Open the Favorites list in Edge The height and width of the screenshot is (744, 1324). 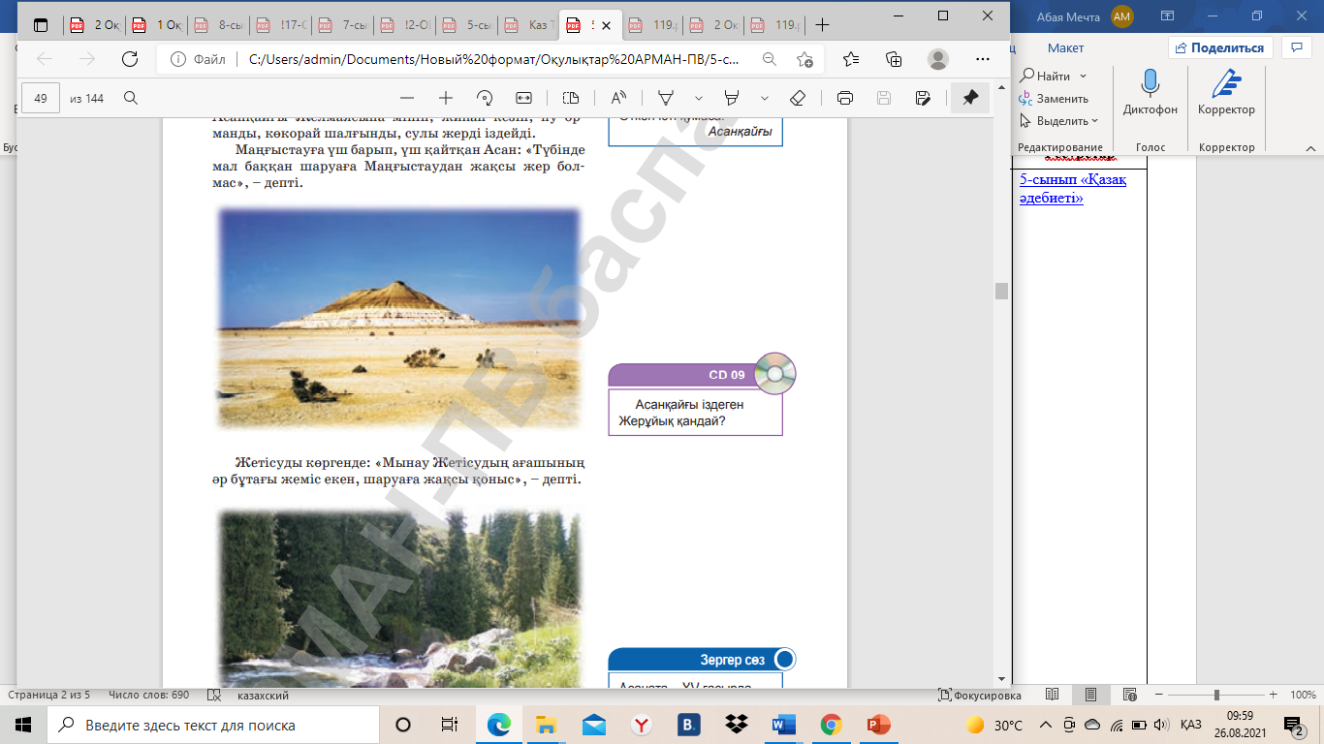851,59
